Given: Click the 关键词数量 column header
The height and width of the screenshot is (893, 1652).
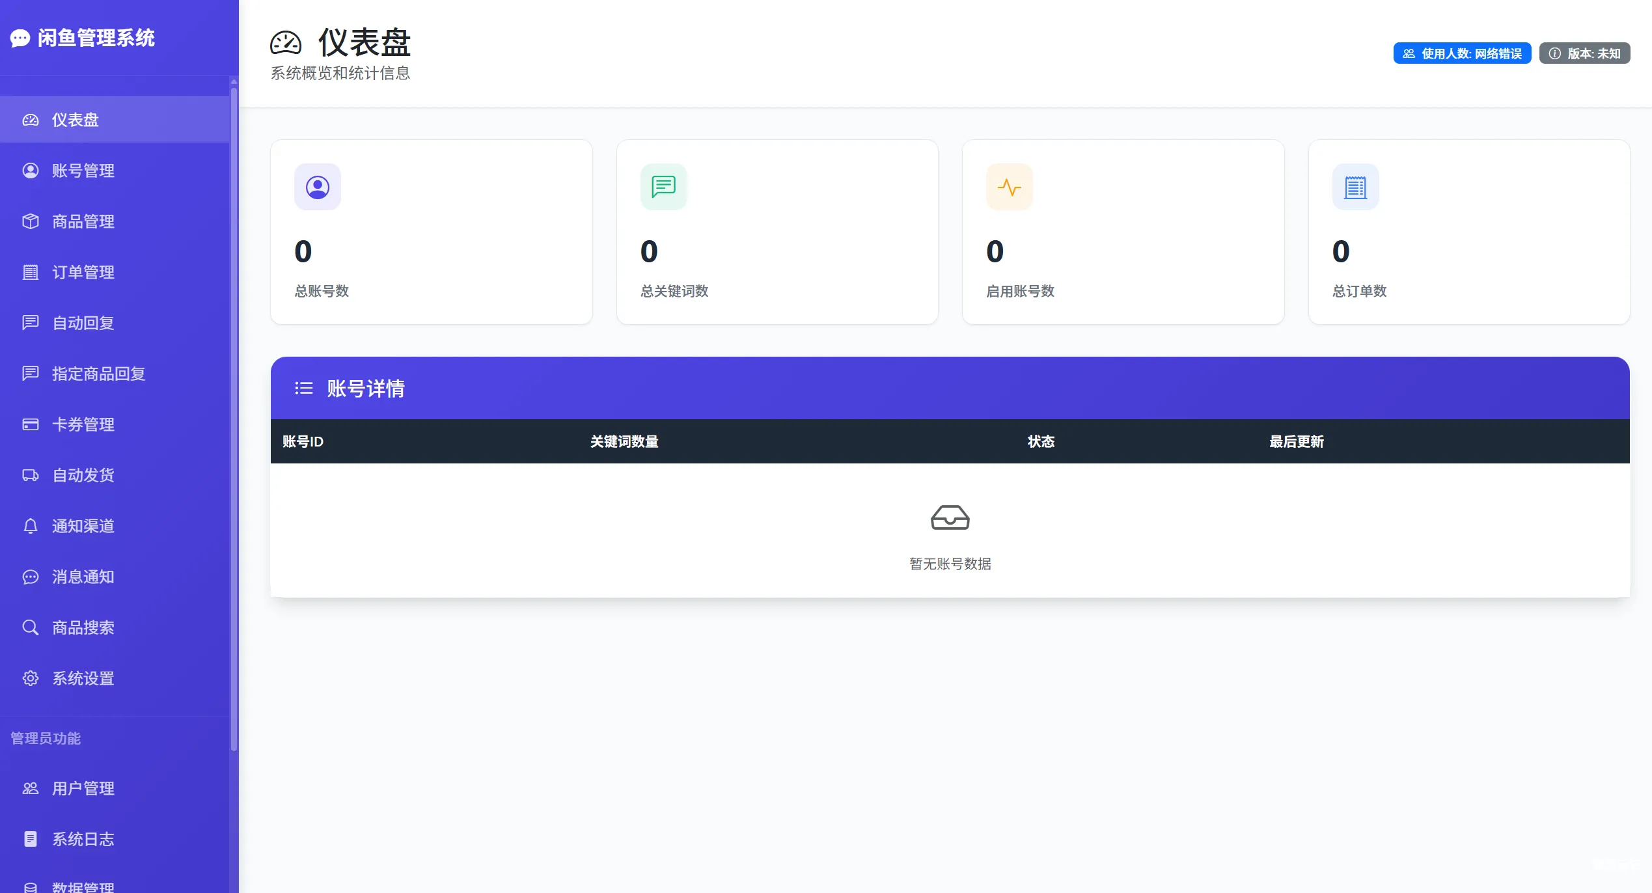Looking at the screenshot, I should click(x=623, y=442).
